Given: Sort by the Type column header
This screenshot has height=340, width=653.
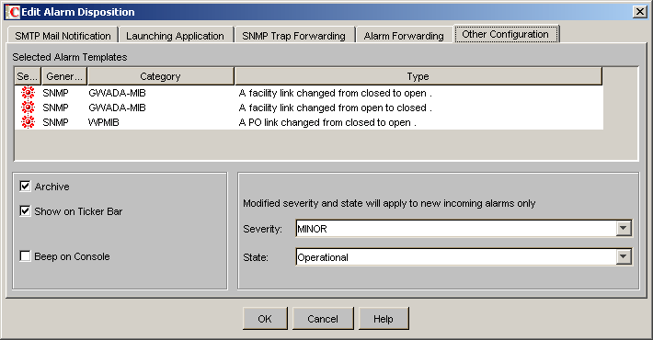Looking at the screenshot, I should click(418, 76).
